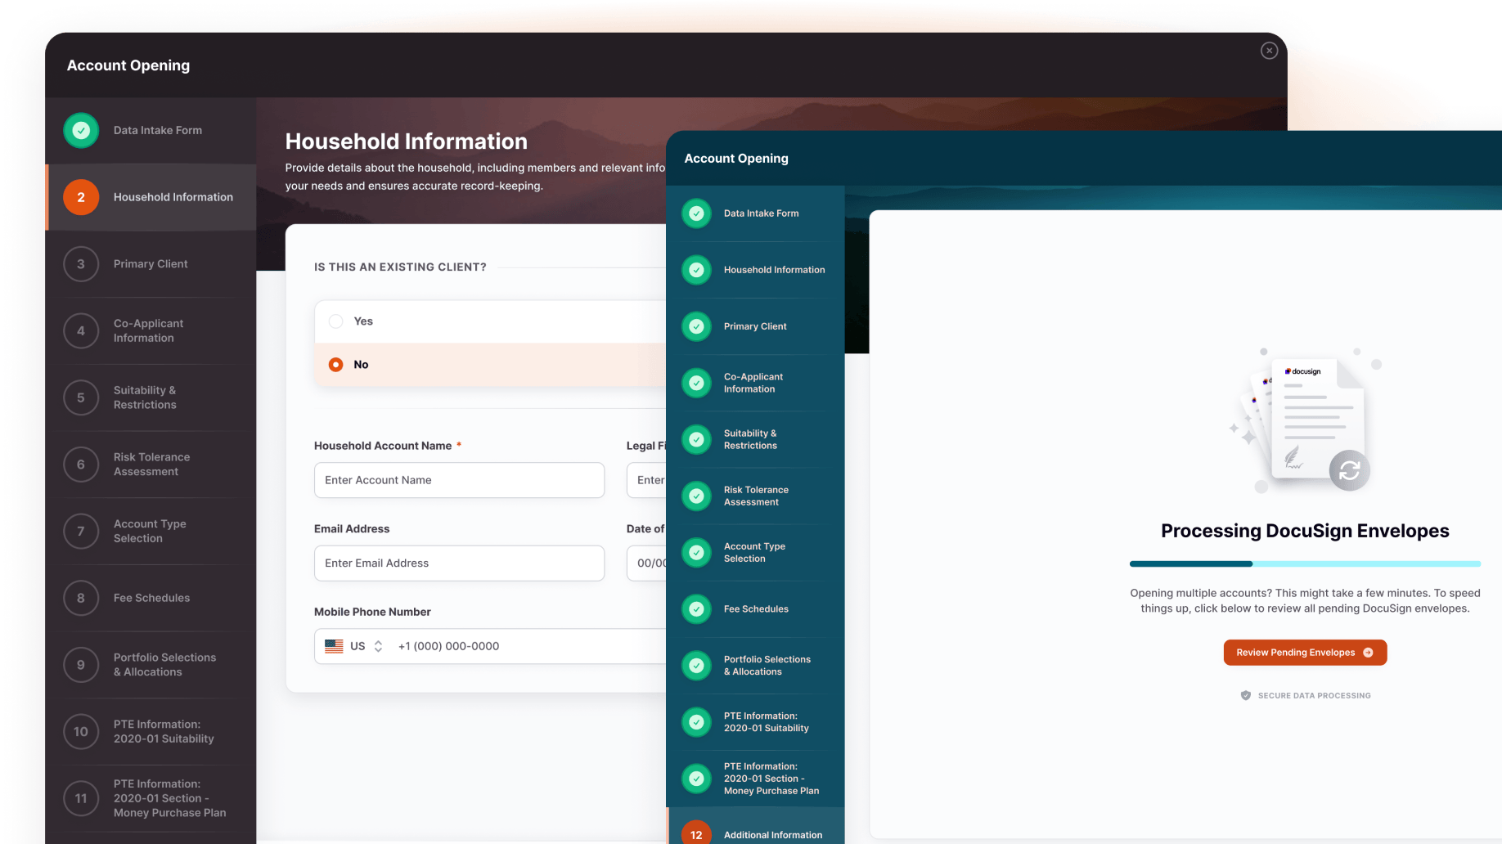The width and height of the screenshot is (1502, 844).
Task: Click the Enter Account Name input field
Action: point(459,480)
